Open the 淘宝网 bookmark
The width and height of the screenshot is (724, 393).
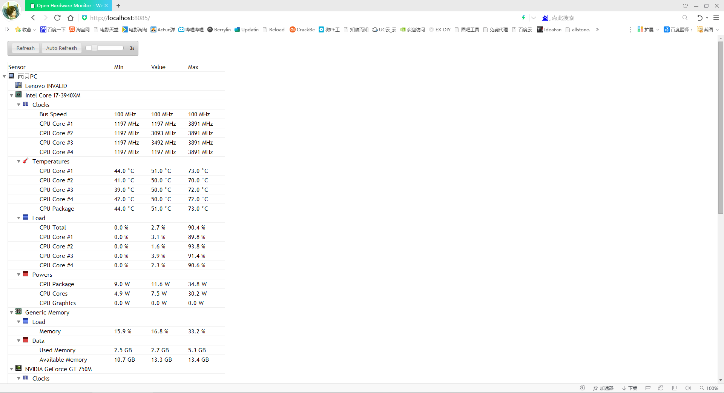pyautogui.click(x=80, y=29)
